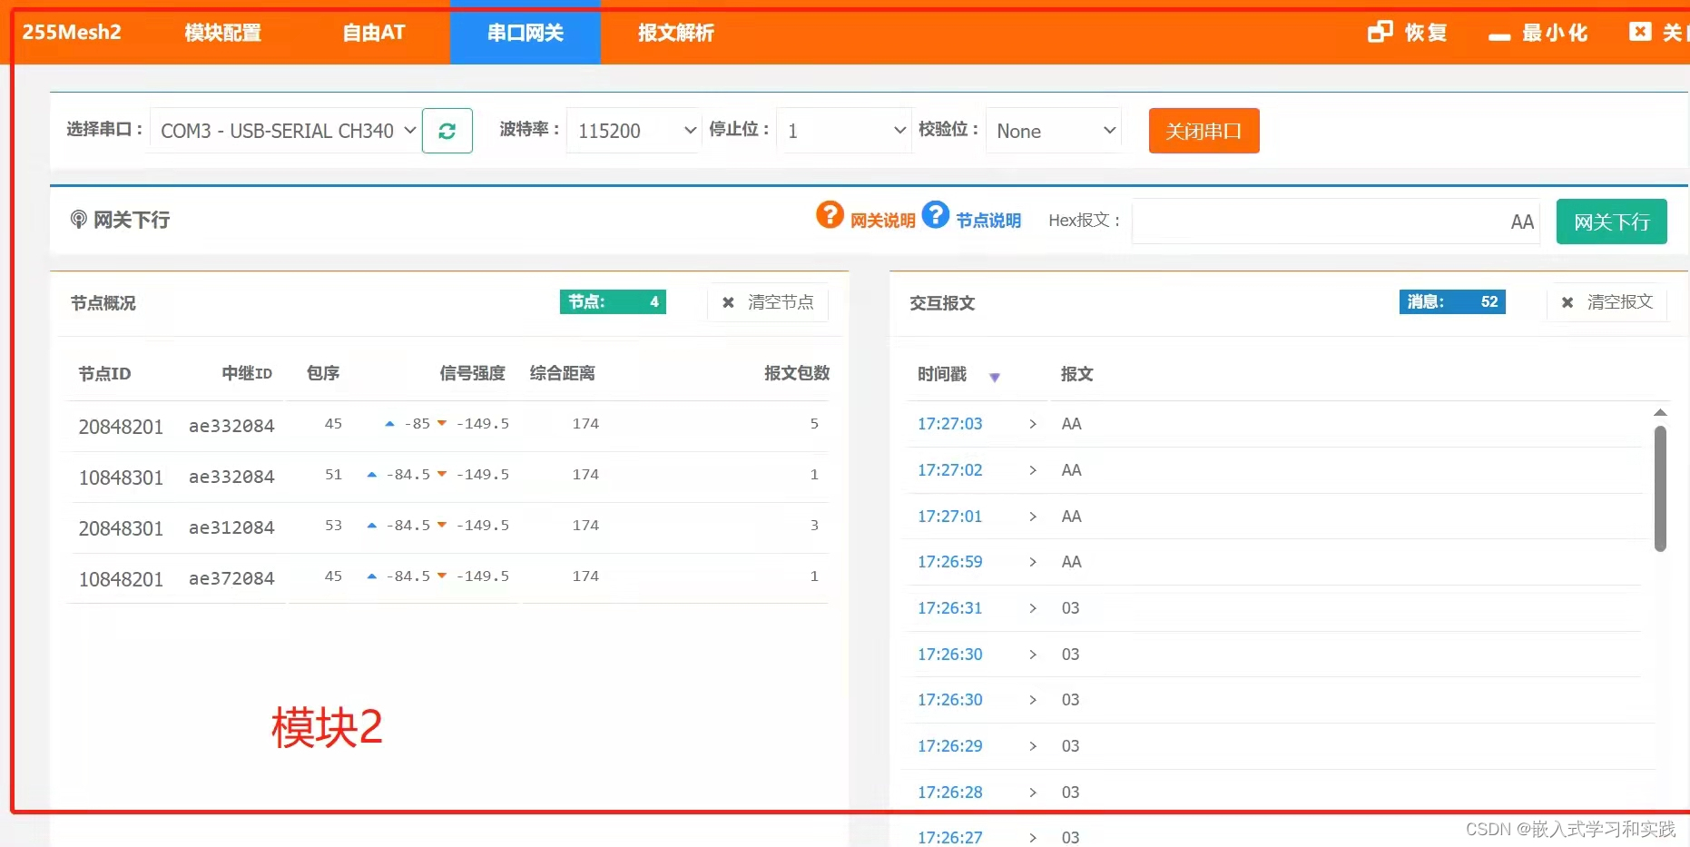This screenshot has height=847, width=1690.
Task: Click the down arrow in row 10848301
Action: point(442,475)
